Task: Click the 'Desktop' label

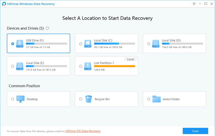Action: [32, 99]
